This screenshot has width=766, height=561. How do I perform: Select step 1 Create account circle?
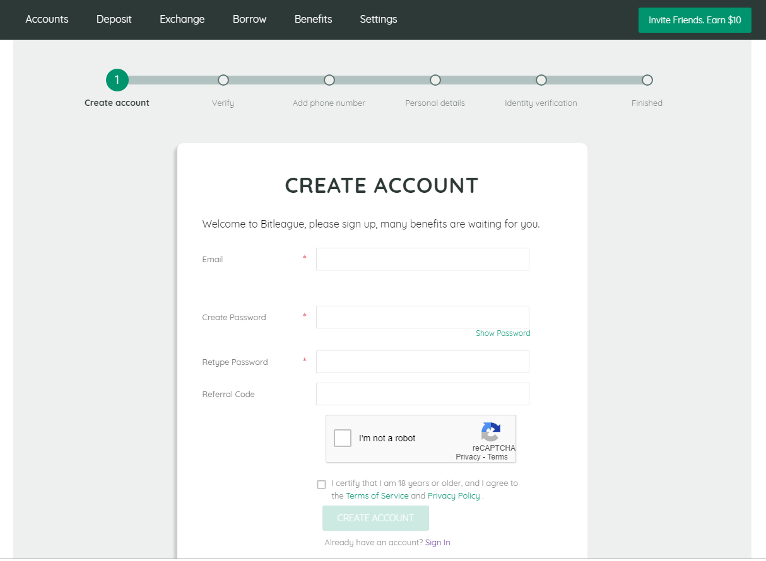point(117,80)
